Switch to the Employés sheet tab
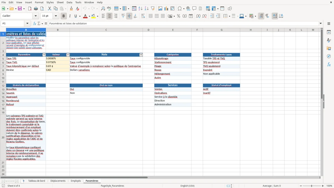This screenshot has width=334, height=188. click(x=76, y=181)
